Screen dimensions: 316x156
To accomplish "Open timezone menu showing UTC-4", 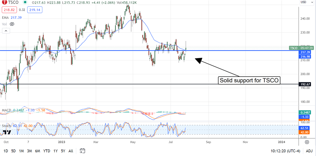I will (284, 151).
